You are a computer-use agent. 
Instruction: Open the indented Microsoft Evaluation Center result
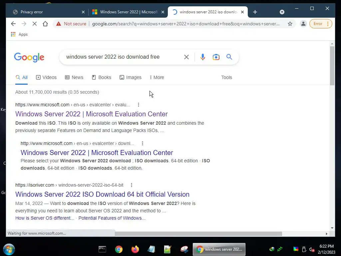pos(97,153)
